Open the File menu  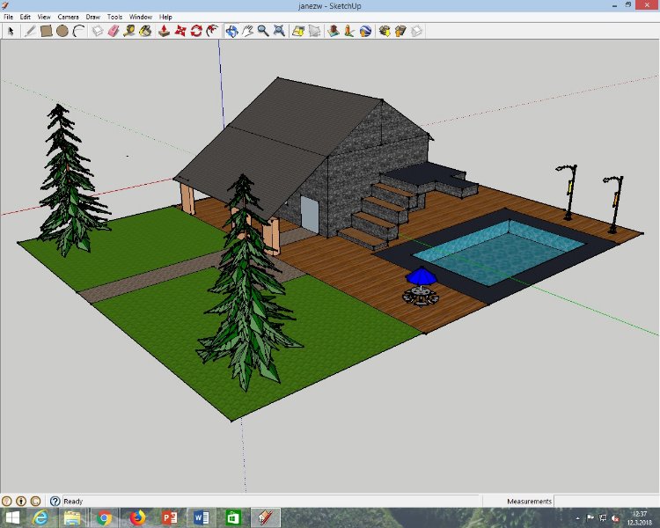click(8, 17)
